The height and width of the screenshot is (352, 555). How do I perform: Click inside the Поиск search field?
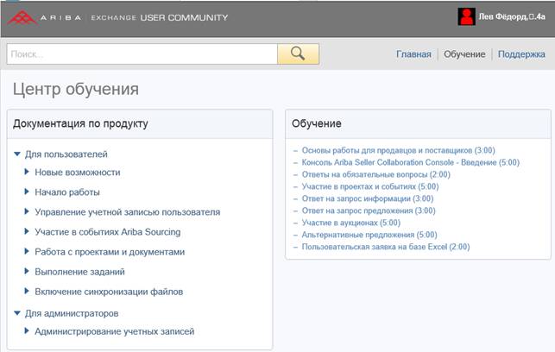click(142, 53)
